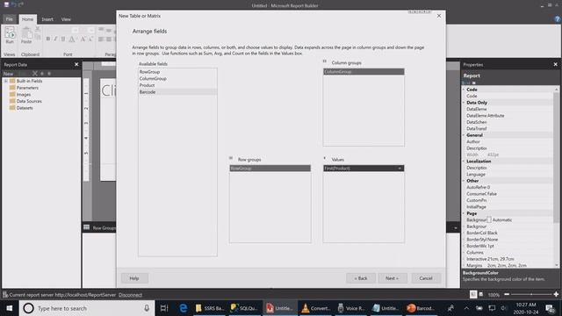Click the Italic formatting icon
The width and height of the screenshot is (562, 316).
coord(55,39)
